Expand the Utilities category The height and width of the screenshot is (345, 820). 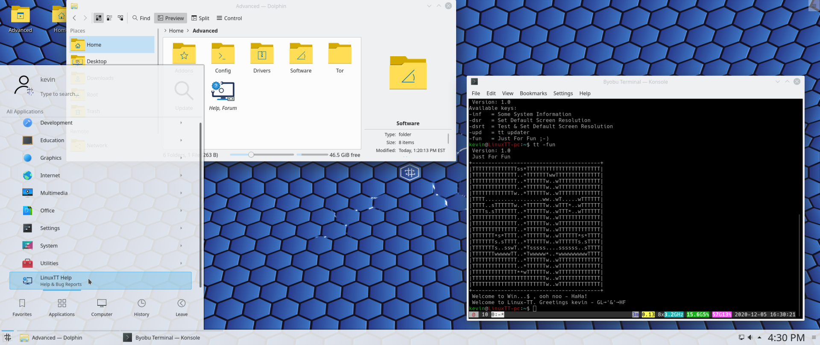coord(101,263)
